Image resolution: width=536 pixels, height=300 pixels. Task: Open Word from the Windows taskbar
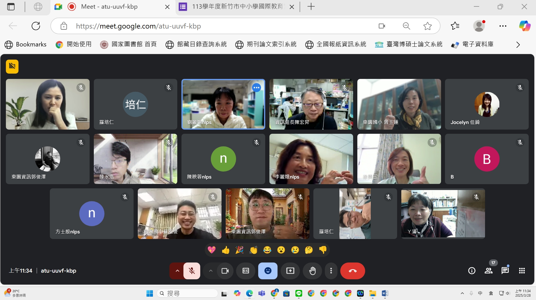[x=385, y=293]
